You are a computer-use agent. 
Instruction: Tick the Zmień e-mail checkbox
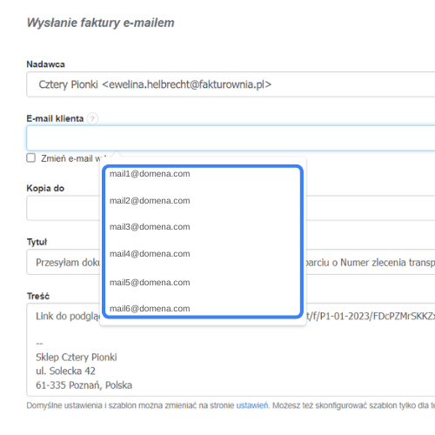[31, 158]
